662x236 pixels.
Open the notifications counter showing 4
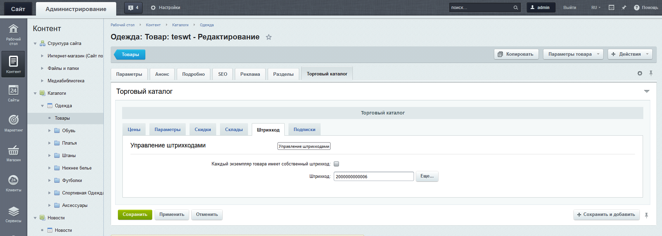(x=133, y=8)
